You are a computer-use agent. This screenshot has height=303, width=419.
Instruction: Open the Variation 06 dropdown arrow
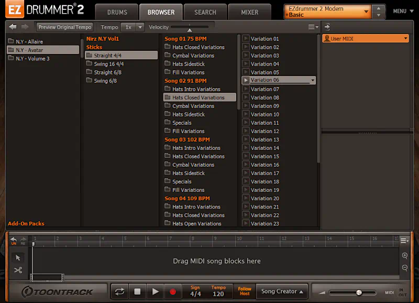coord(312,80)
